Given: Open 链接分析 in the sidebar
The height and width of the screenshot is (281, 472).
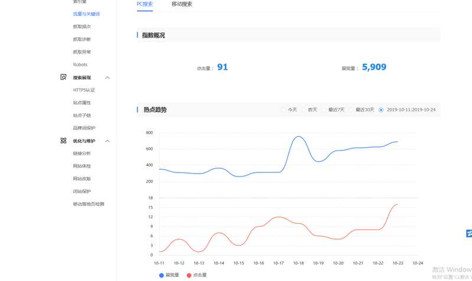Looking at the screenshot, I should click(x=82, y=153).
